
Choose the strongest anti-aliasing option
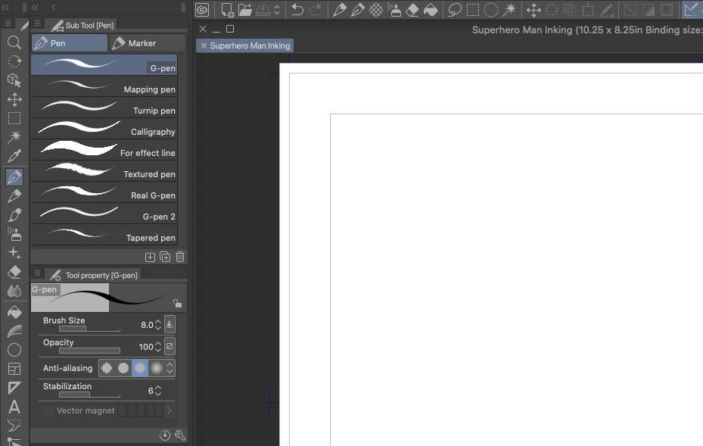coord(157,368)
